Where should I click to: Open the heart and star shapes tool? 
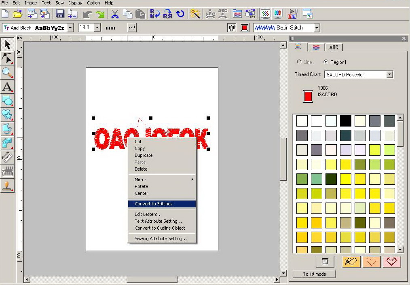pyautogui.click(x=7, y=115)
